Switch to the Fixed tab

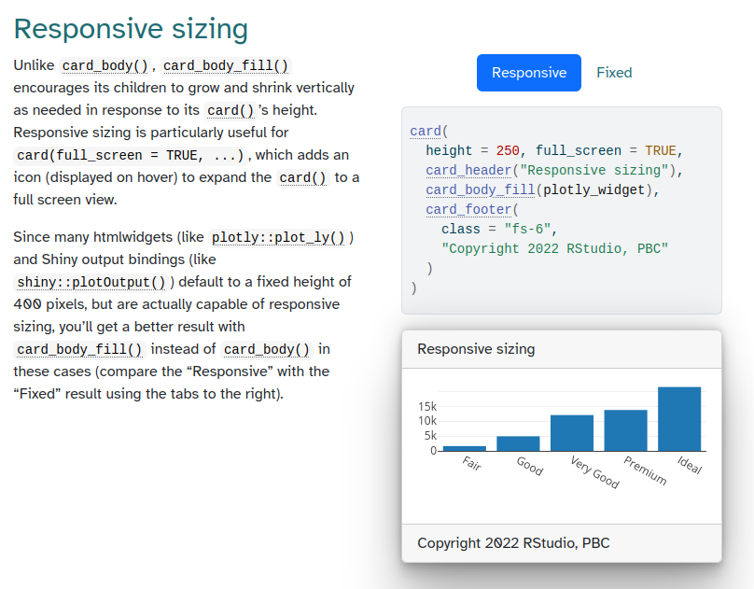point(614,73)
